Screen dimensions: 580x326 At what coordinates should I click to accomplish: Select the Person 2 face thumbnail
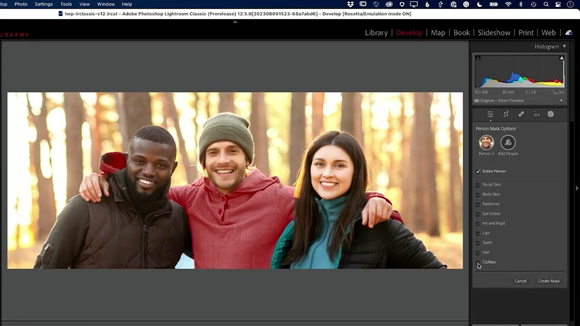(486, 142)
